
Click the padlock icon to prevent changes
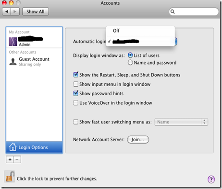10,177
